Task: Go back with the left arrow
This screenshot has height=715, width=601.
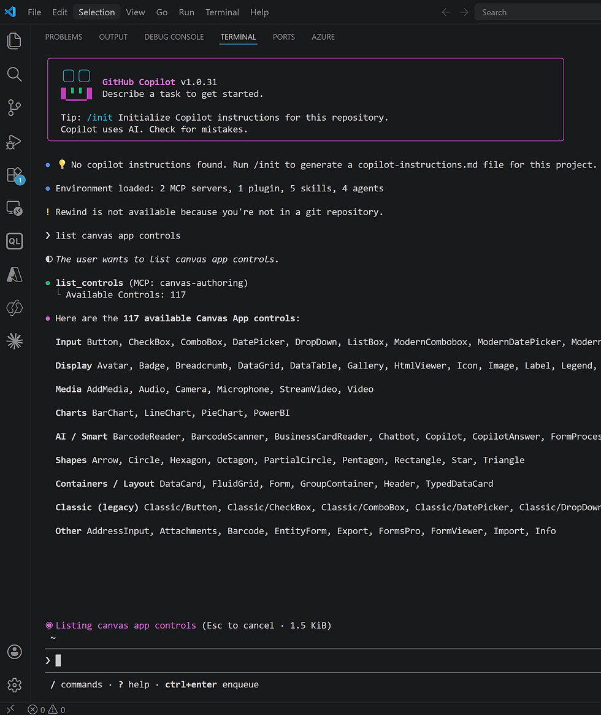Action: click(446, 12)
